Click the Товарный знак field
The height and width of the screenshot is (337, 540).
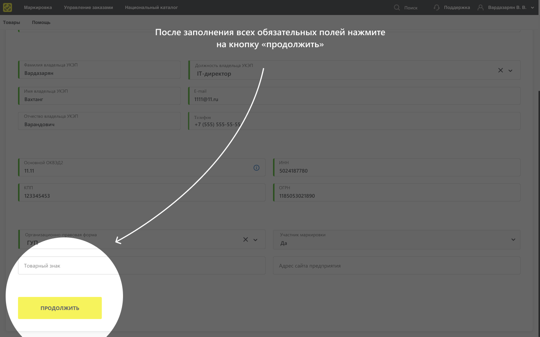[142, 265]
